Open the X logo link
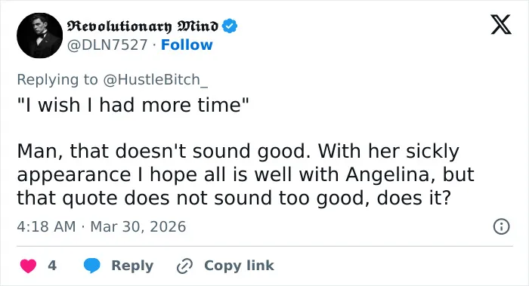The image size is (529, 286). click(501, 25)
